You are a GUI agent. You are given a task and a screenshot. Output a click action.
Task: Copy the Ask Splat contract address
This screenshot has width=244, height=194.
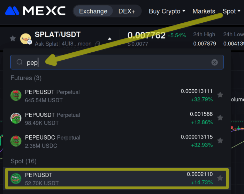point(98,44)
